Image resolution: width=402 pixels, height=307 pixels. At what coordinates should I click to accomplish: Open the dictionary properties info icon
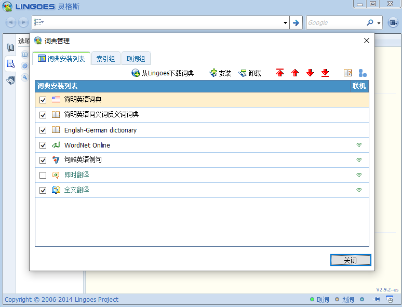coord(348,73)
